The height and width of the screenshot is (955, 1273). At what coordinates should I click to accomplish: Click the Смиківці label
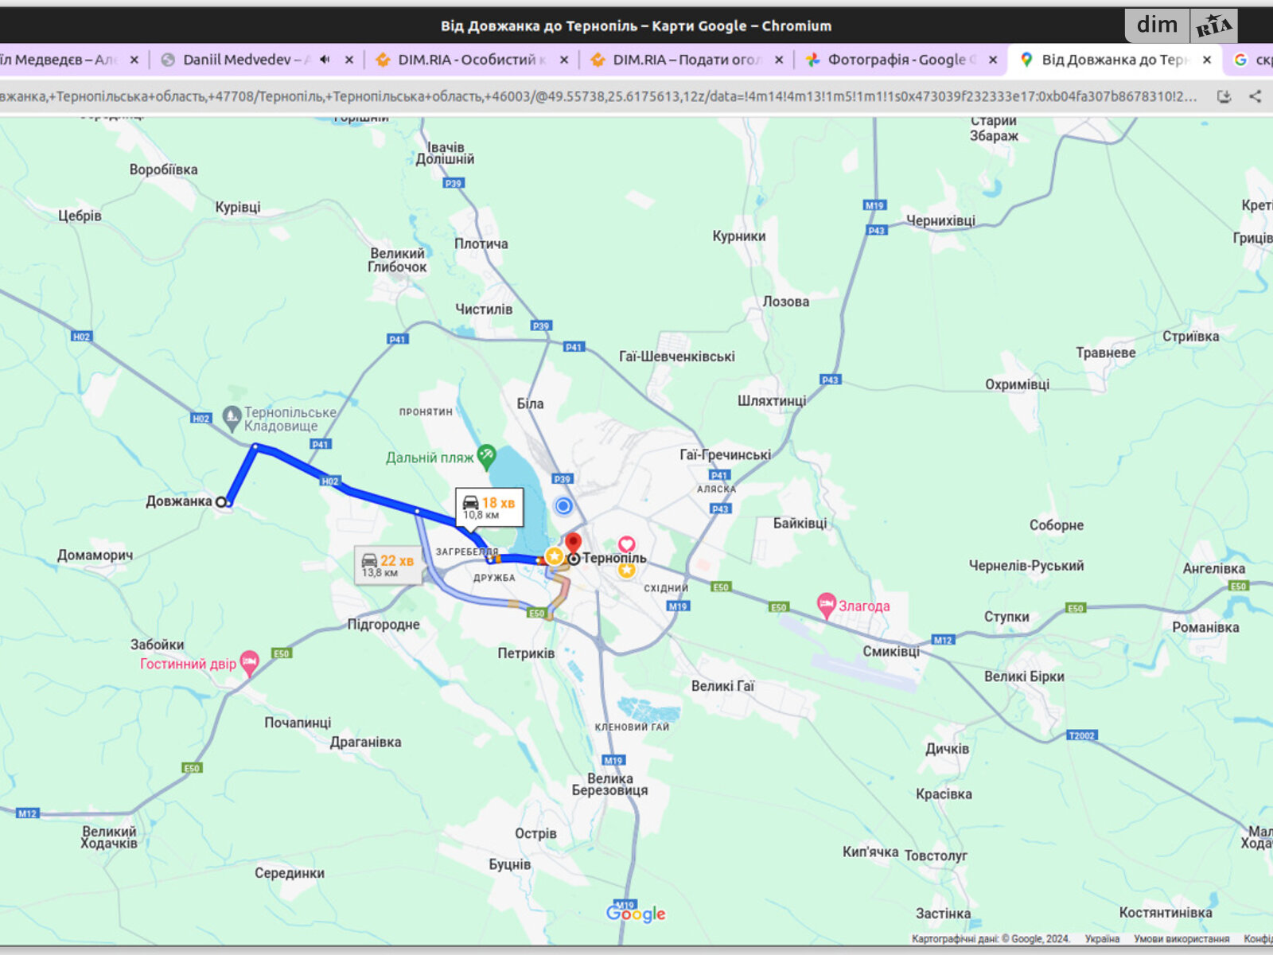click(x=891, y=652)
